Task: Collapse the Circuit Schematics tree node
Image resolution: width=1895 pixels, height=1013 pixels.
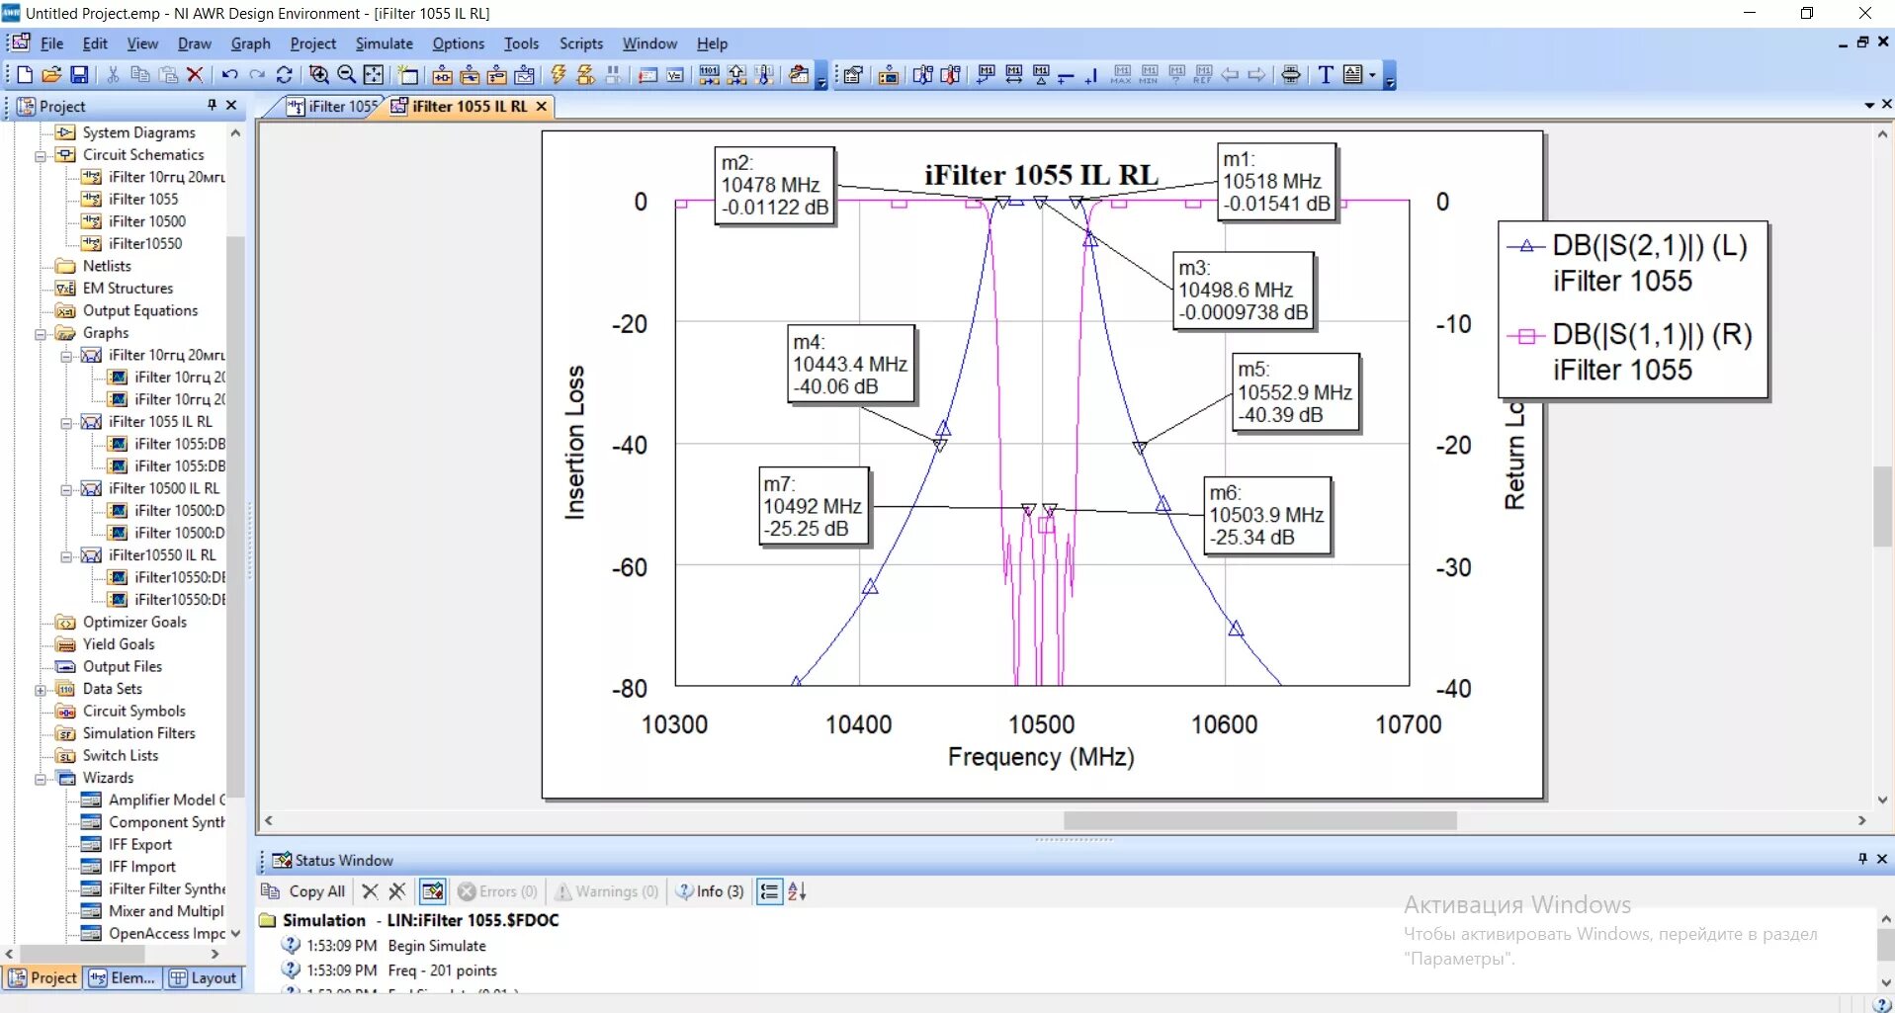Action: (41, 155)
